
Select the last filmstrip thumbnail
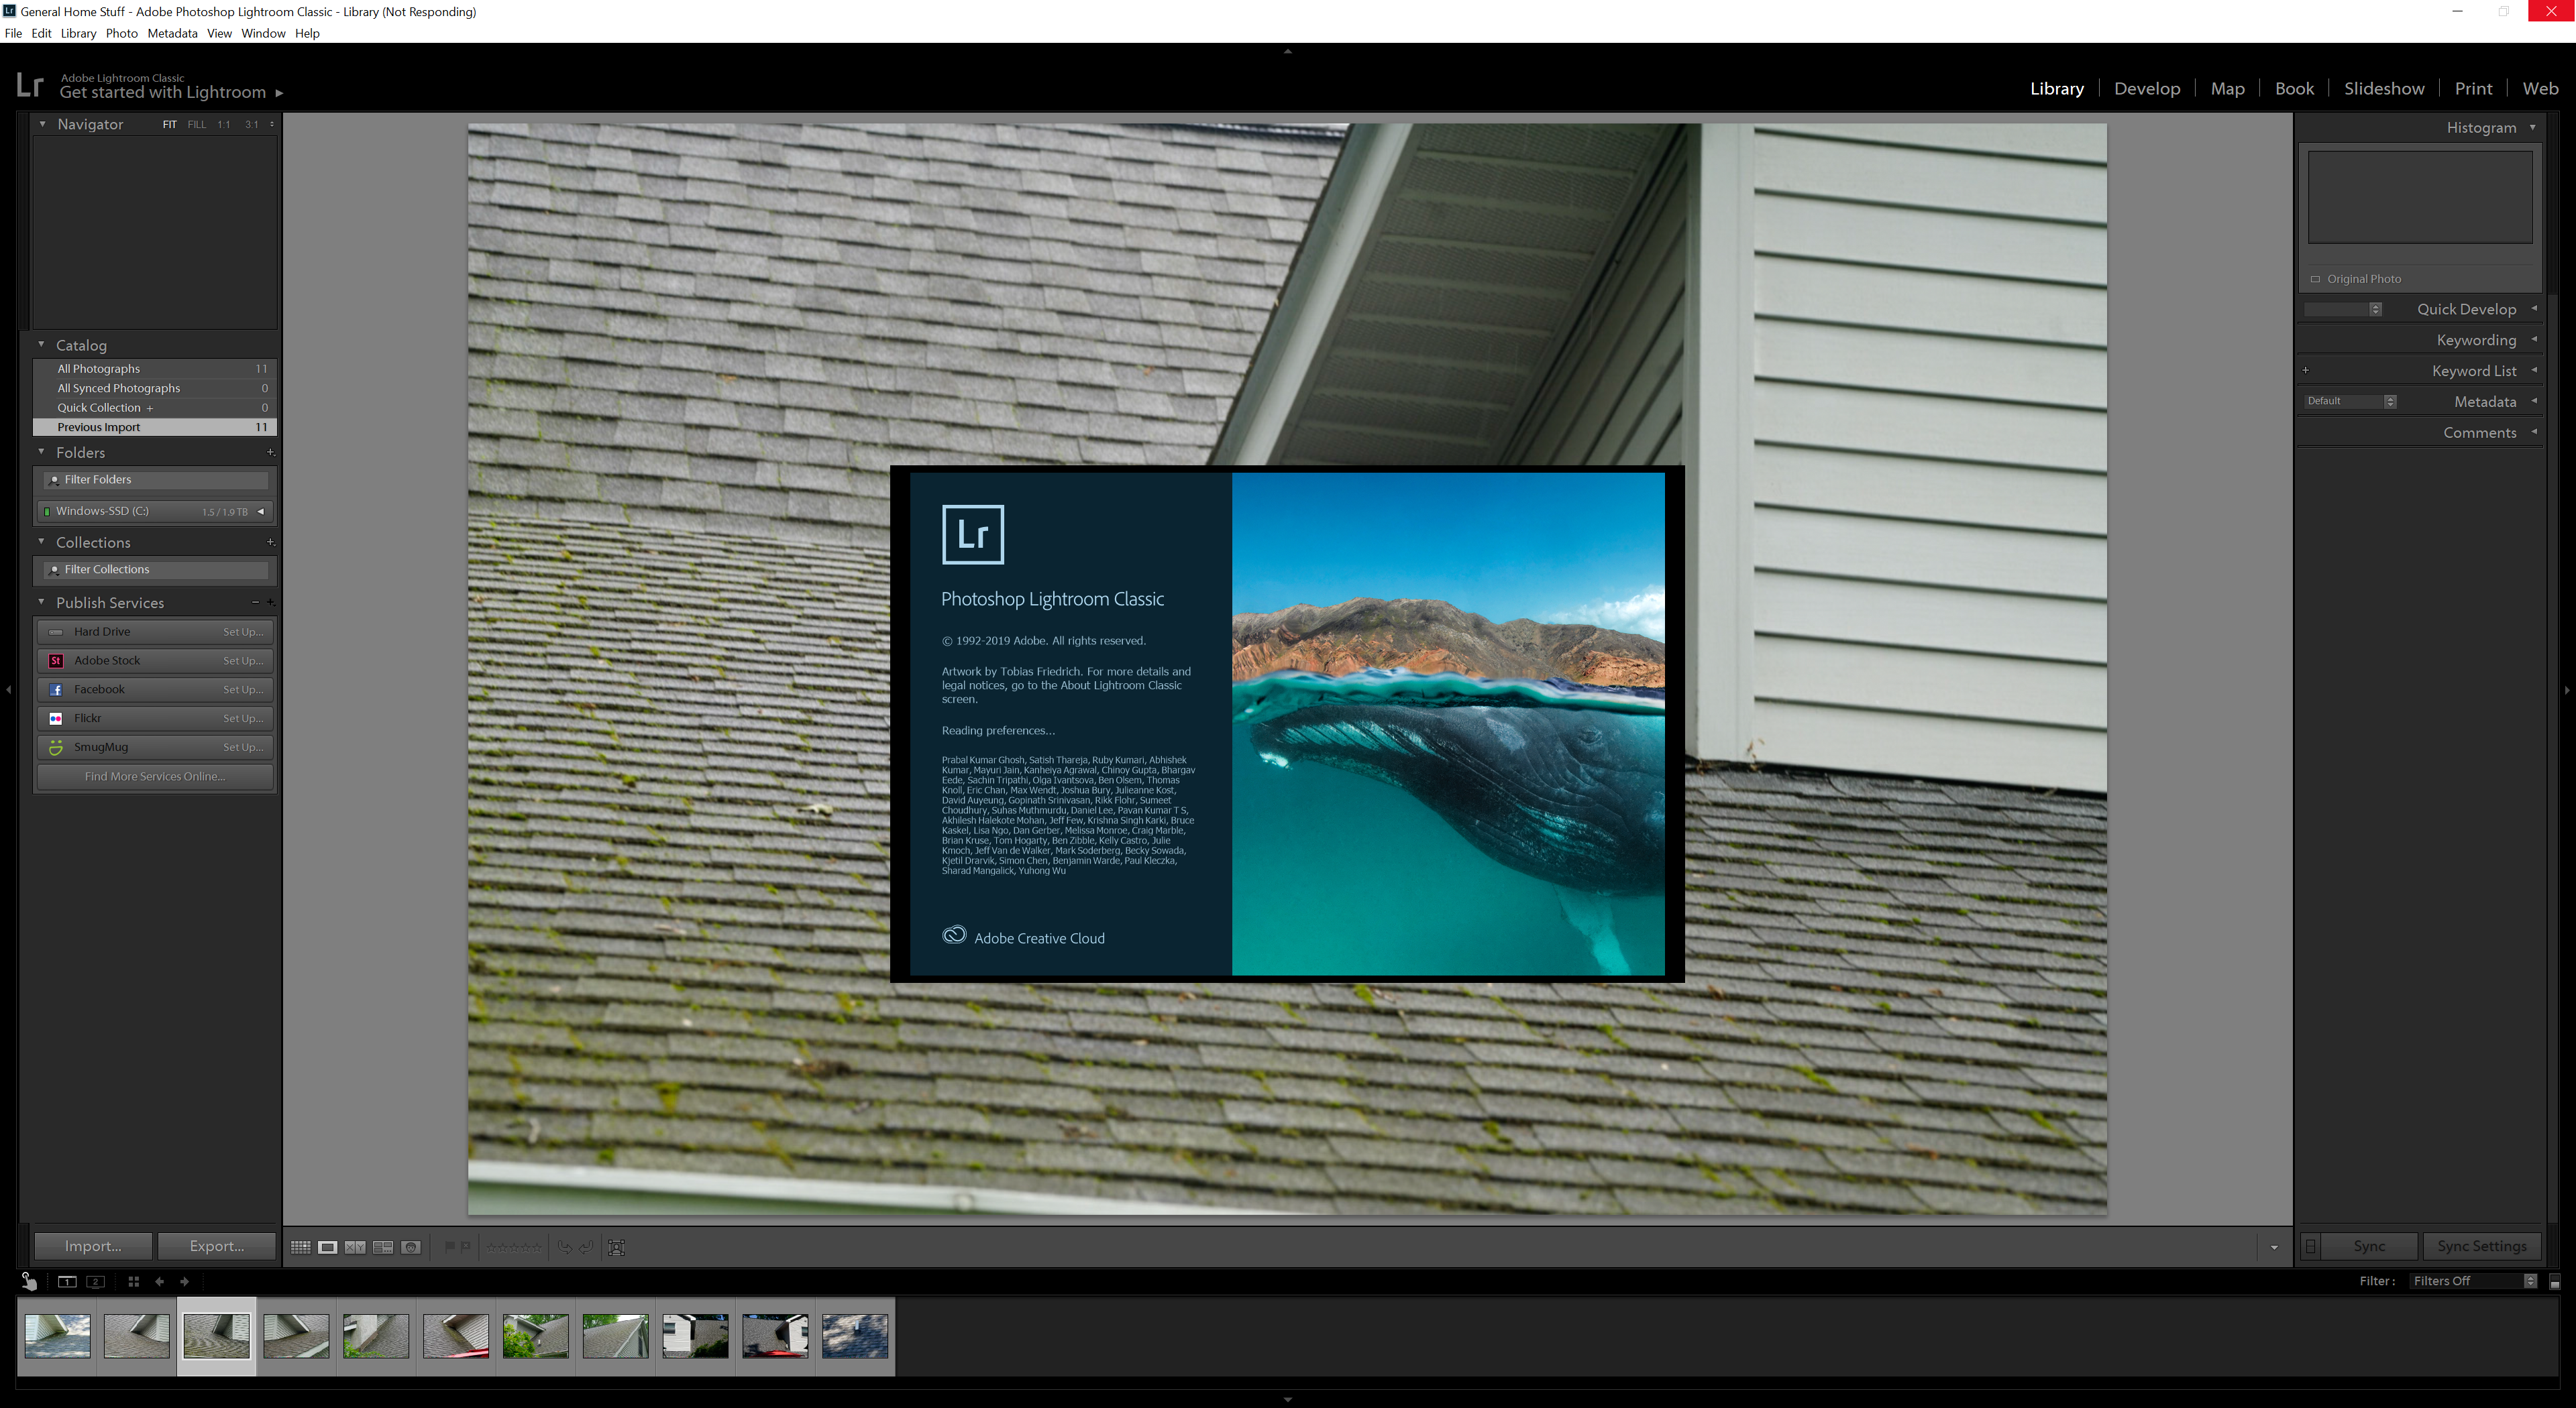coord(855,1336)
